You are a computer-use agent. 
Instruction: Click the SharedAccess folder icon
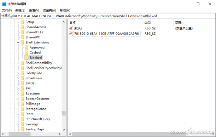coord(22,27)
